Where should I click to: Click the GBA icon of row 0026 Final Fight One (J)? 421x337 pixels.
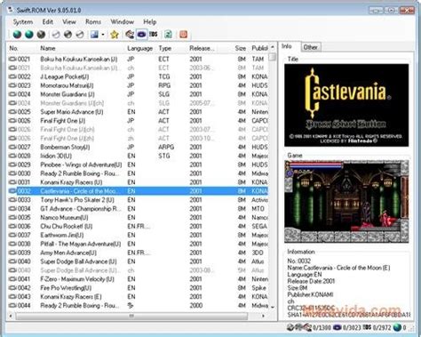(12, 121)
